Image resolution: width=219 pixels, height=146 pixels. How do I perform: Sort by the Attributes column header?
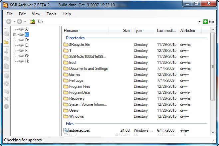(x=190, y=31)
